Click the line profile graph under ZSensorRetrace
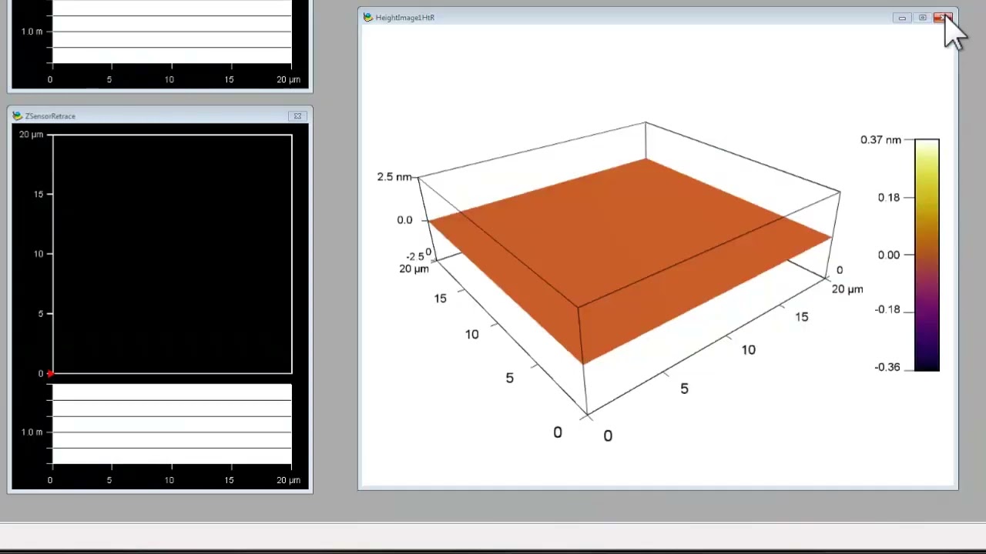 point(173,425)
